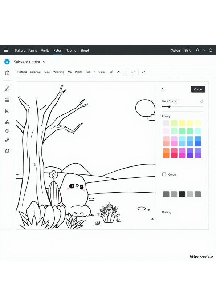Click Opioal in the top bar

176,51
